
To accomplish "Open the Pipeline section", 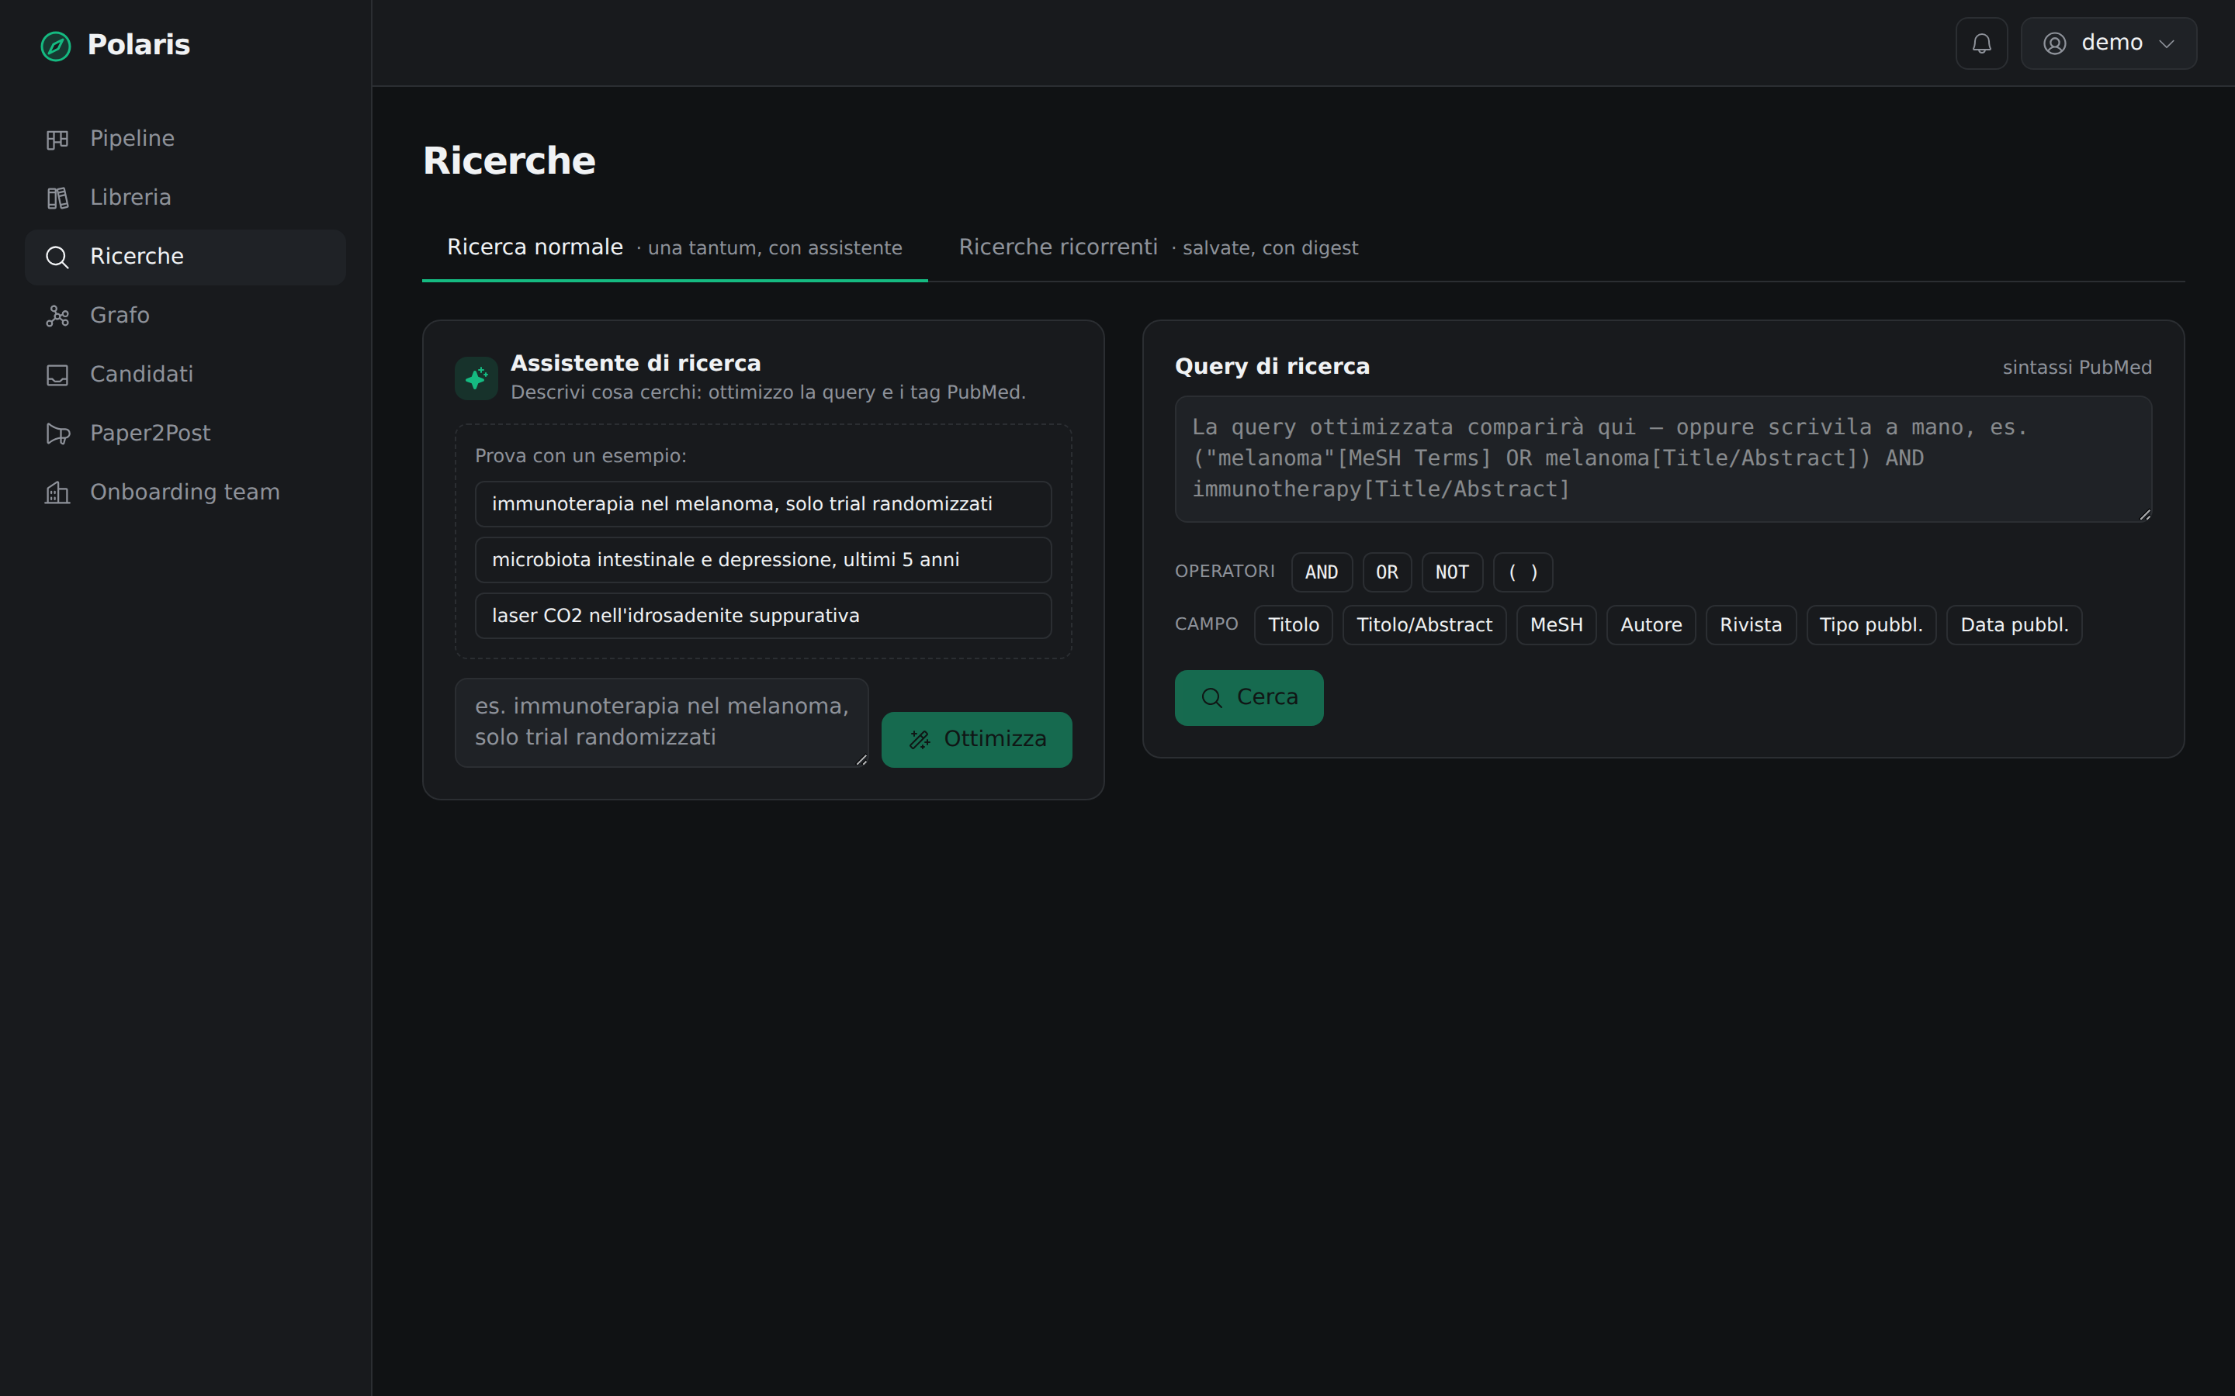I will 185,139.
